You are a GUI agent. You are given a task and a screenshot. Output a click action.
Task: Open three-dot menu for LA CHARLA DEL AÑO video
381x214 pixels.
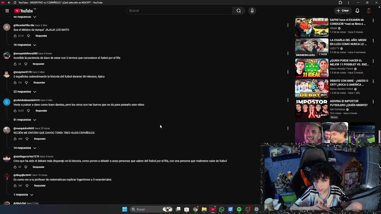coord(373,41)
